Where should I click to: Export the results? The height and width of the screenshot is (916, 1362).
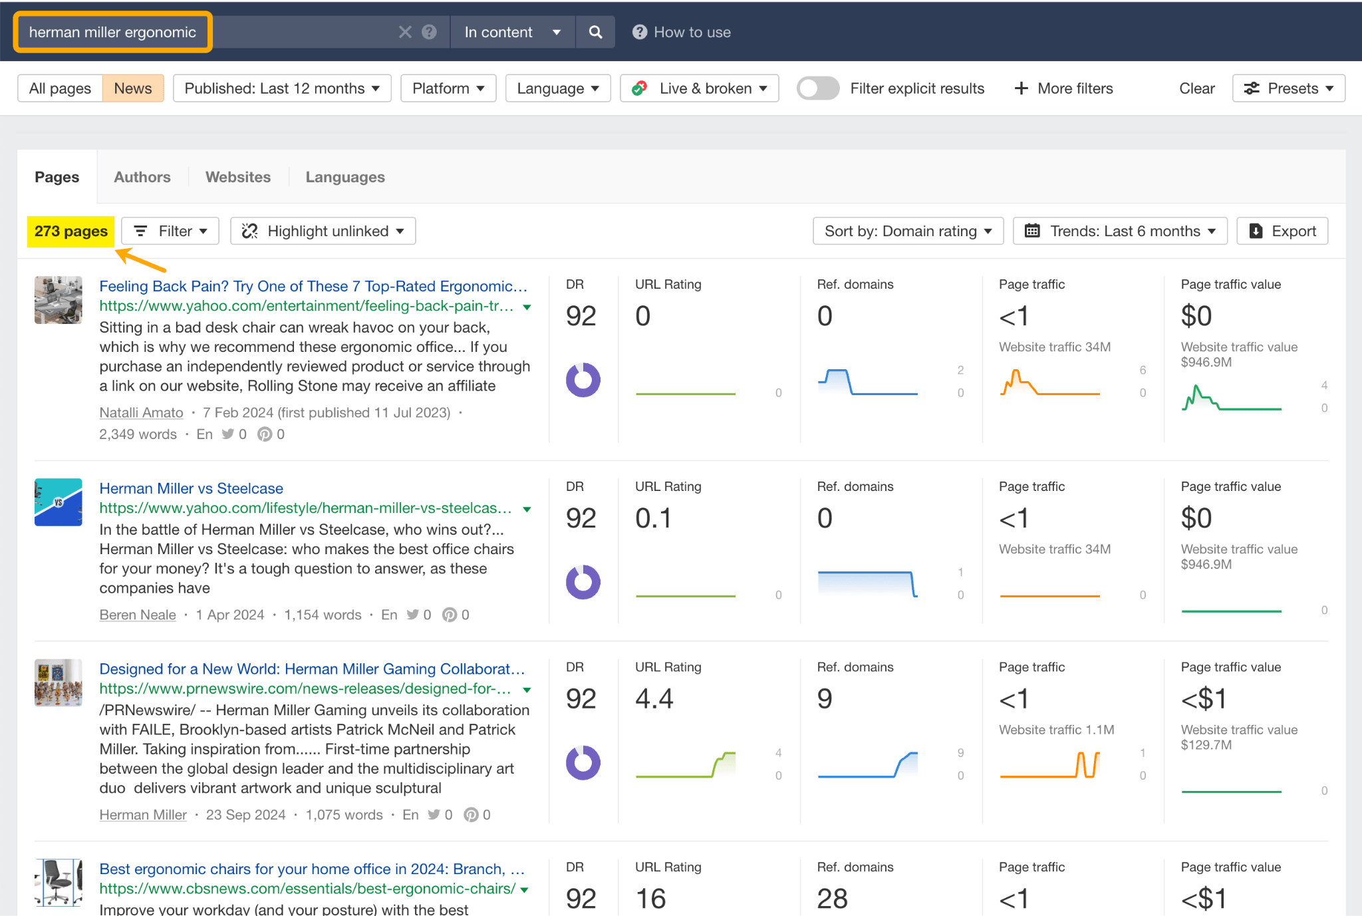[x=1282, y=231]
